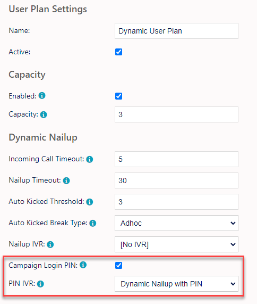Open the PIN IVR dropdown
The width and height of the screenshot is (257, 304).
[176, 284]
